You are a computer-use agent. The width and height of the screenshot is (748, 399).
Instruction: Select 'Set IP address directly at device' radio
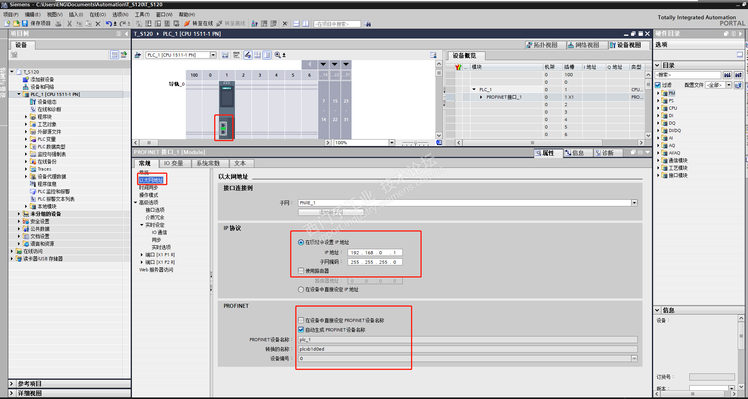click(301, 290)
